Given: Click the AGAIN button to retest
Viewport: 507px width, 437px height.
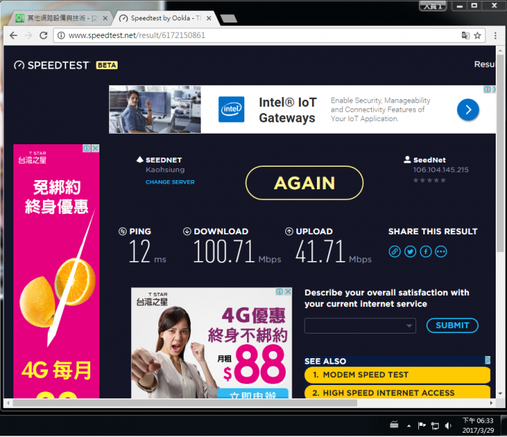Looking at the screenshot, I should tap(304, 183).
